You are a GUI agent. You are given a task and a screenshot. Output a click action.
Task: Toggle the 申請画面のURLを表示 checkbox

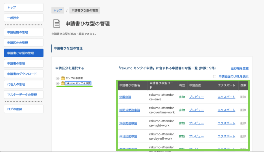tap(215, 76)
